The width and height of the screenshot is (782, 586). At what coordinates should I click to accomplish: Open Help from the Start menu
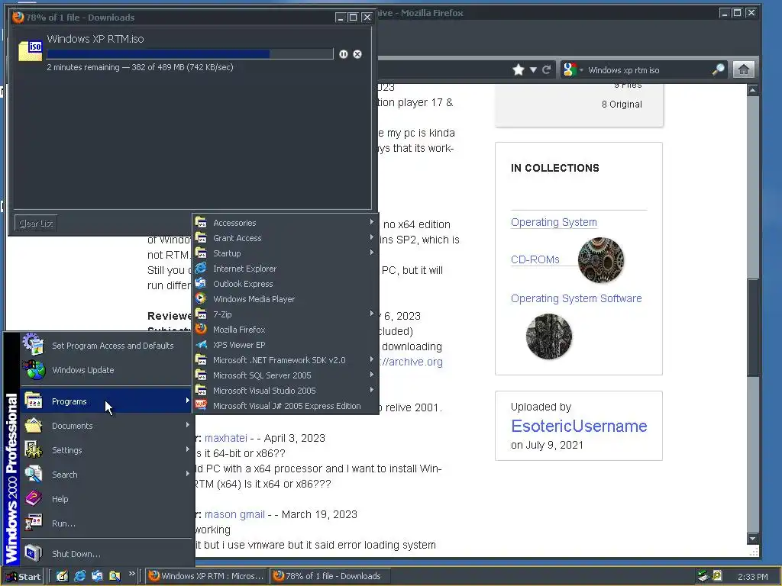[x=106, y=499]
